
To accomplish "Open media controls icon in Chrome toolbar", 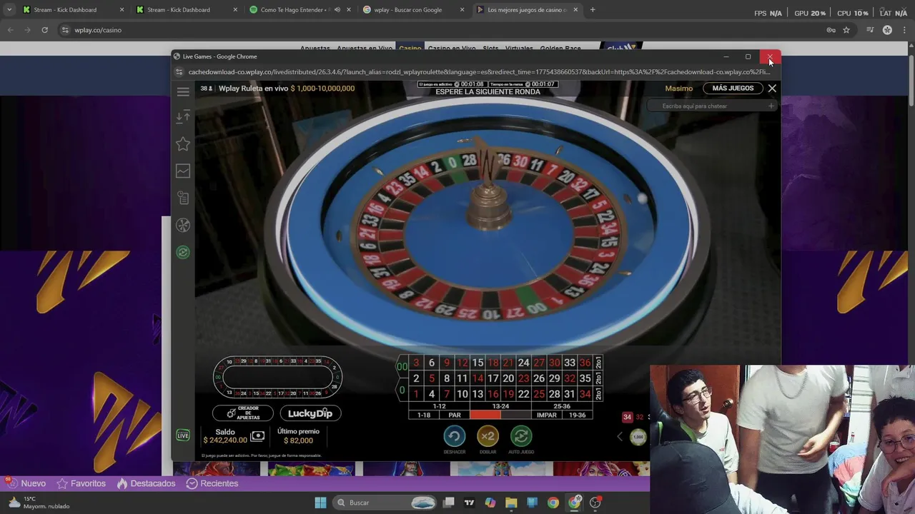I will pos(870,30).
